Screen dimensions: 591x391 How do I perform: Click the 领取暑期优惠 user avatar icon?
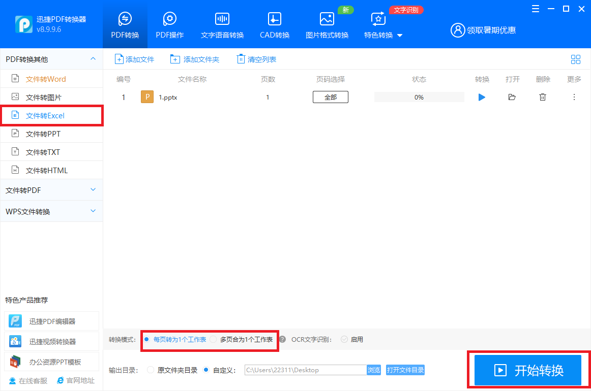pyautogui.click(x=458, y=30)
